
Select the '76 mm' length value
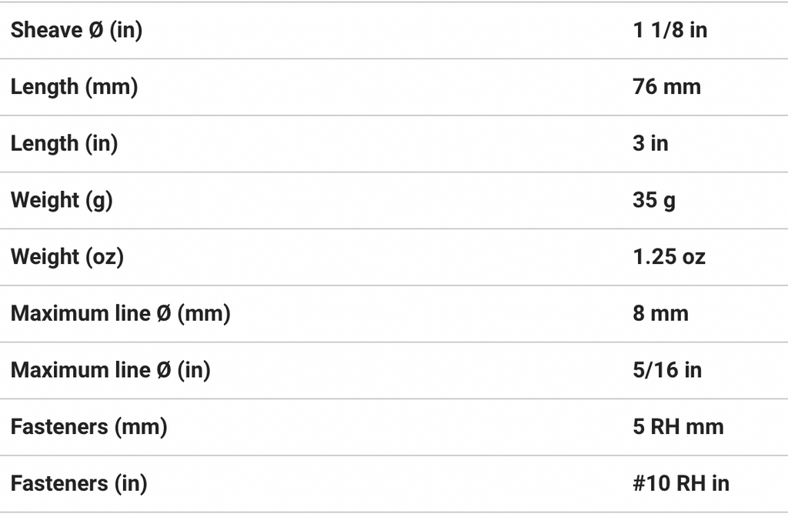[x=666, y=87]
